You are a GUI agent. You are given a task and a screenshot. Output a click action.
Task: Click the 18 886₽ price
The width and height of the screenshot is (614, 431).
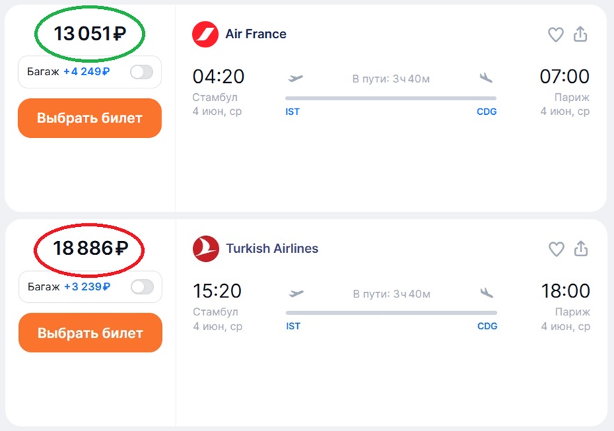(x=90, y=249)
